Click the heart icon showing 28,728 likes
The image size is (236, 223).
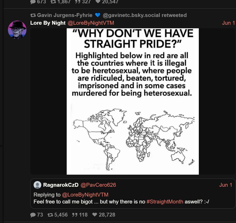pos(95,215)
